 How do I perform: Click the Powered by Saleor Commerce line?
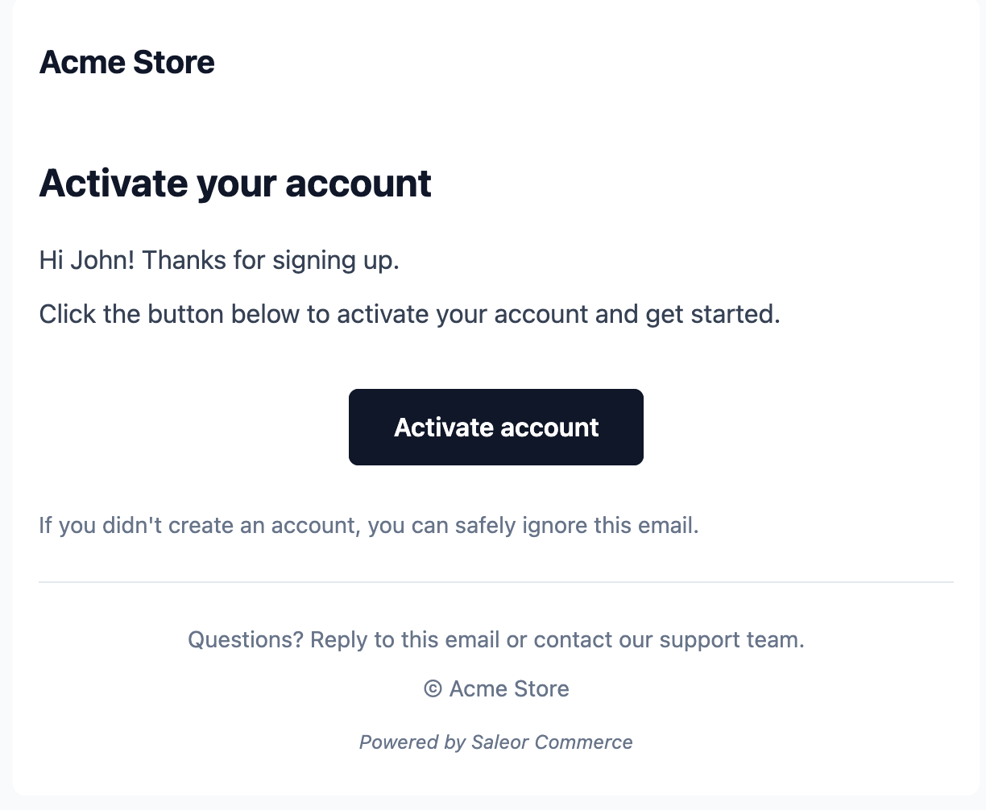tap(495, 742)
